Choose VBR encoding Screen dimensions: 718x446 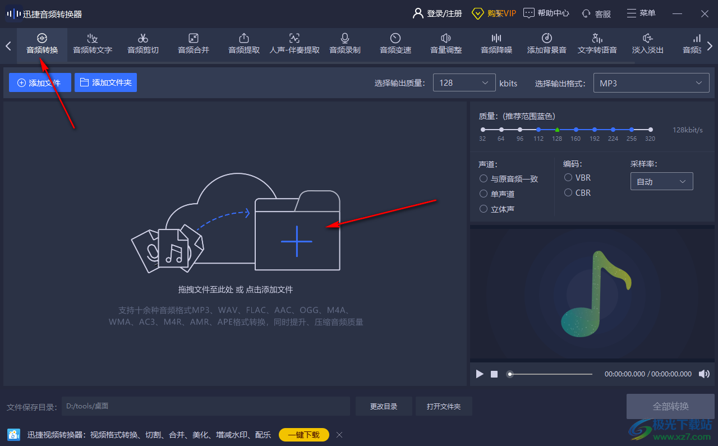click(578, 178)
